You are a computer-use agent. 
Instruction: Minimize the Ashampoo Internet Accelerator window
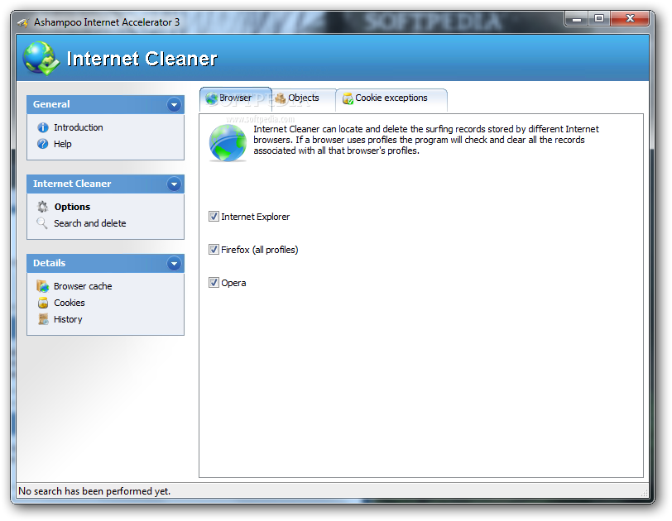[577, 19]
